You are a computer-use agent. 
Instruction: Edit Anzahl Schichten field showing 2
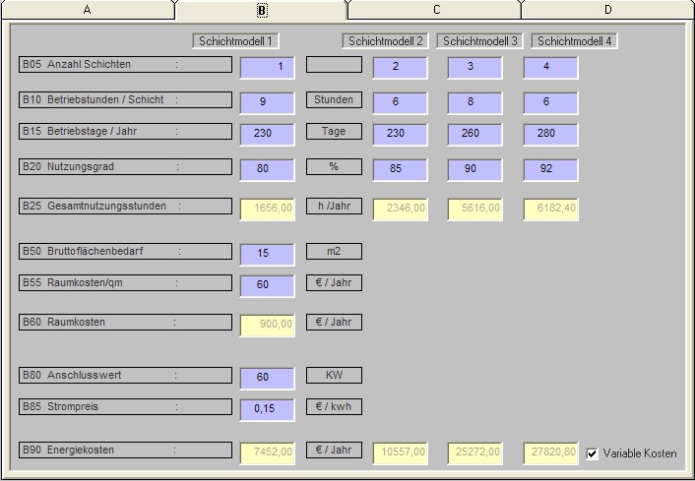400,67
